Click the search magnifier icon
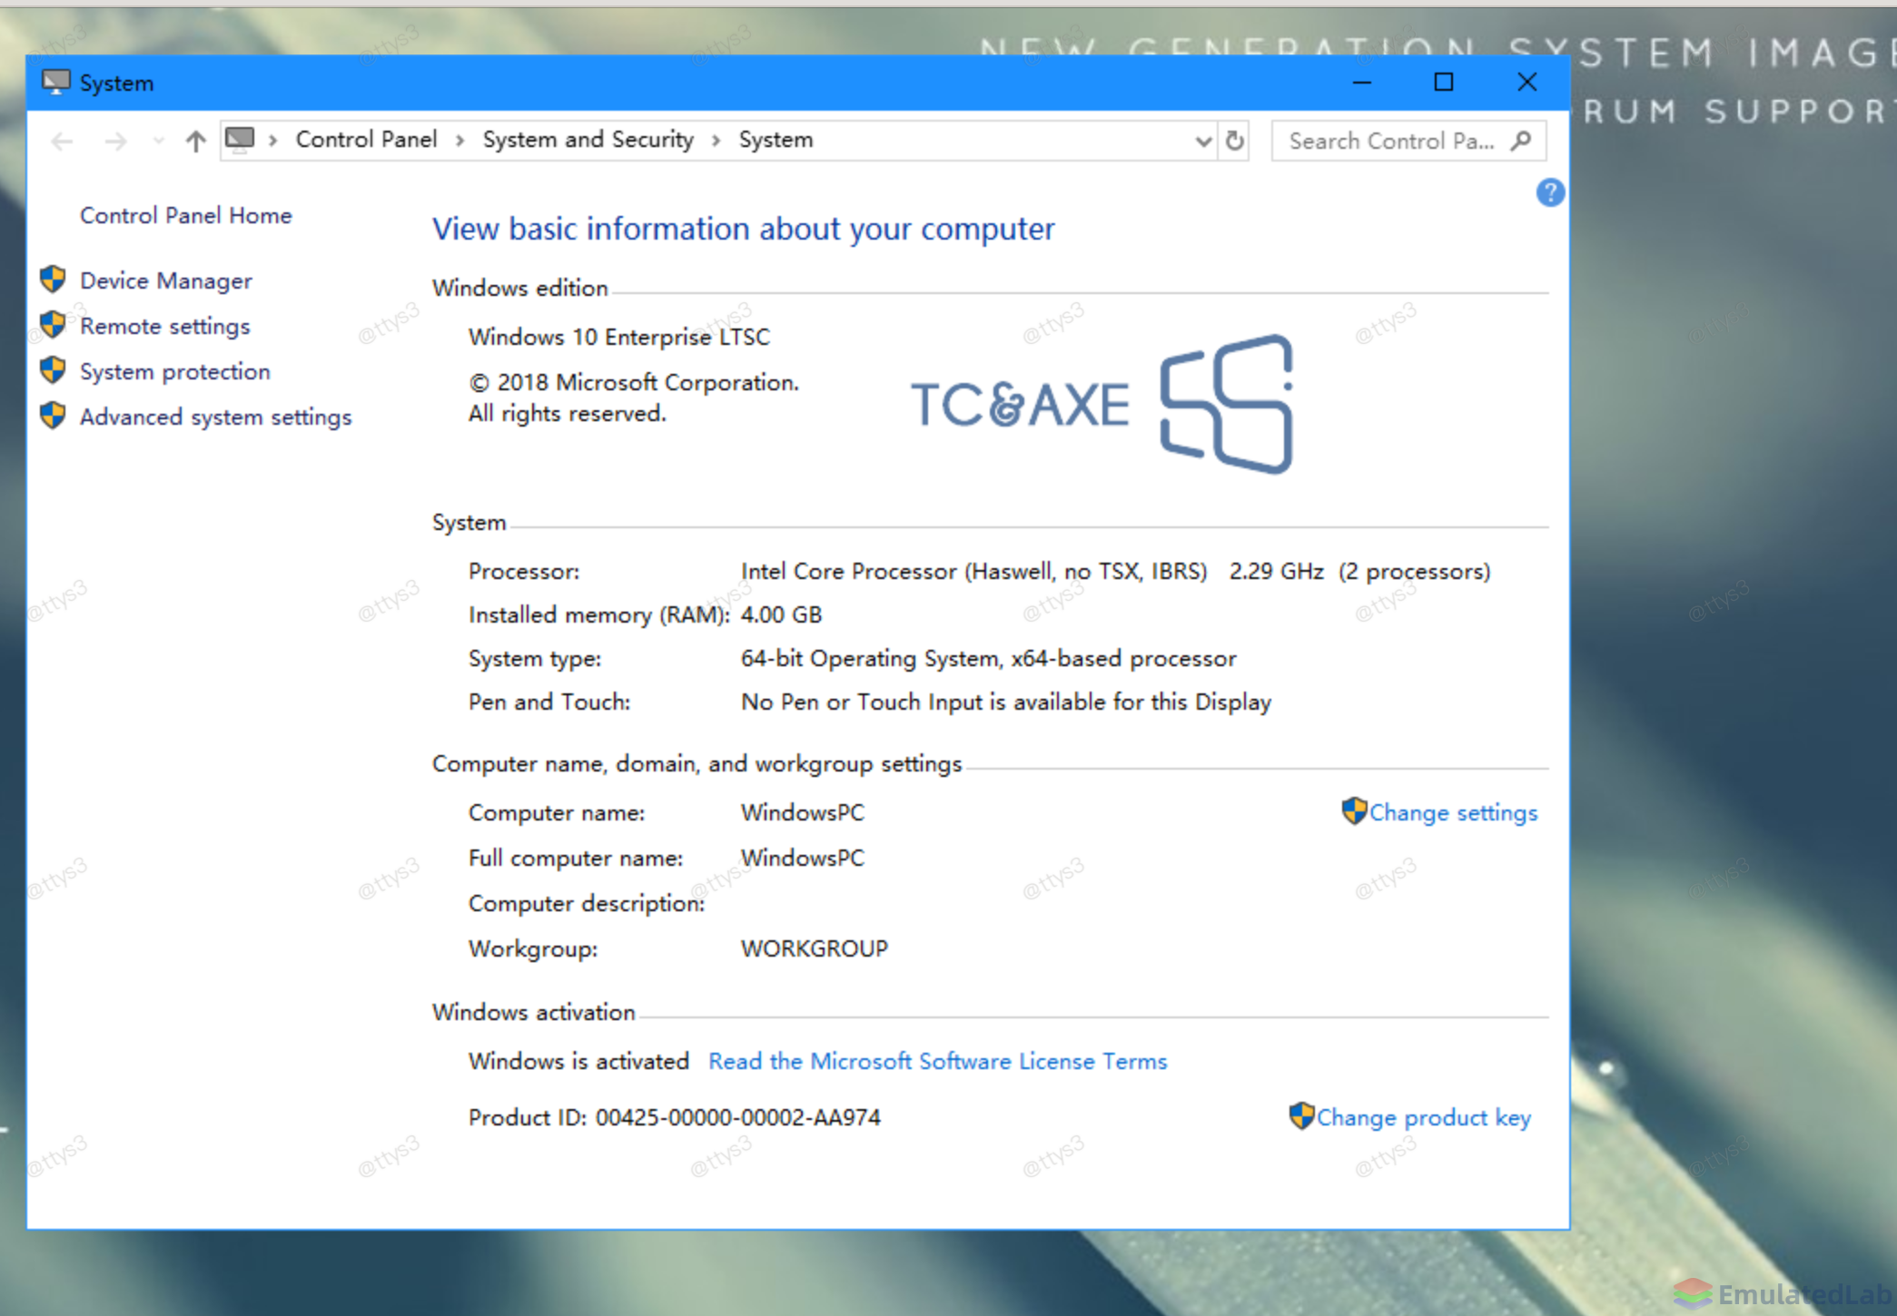This screenshot has width=1897, height=1316. click(1521, 141)
